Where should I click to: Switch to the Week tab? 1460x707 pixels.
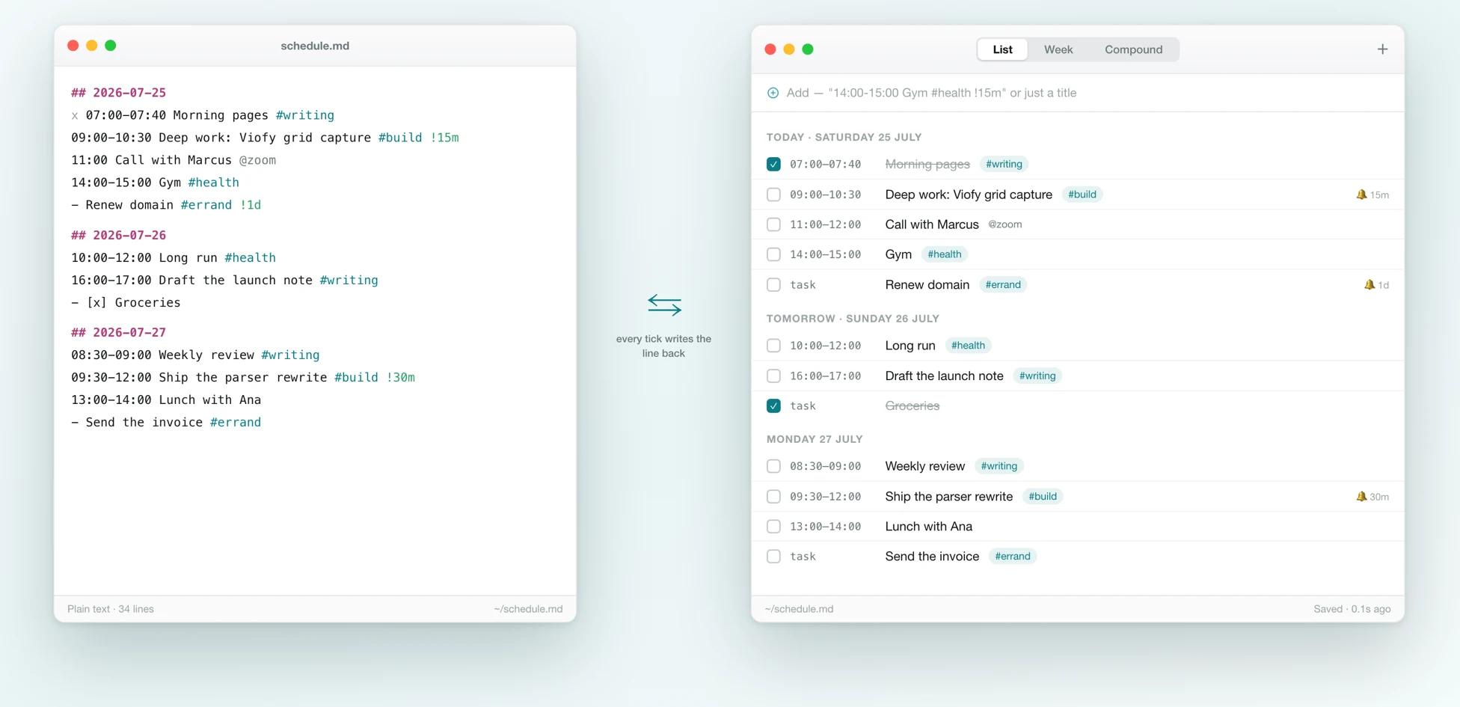click(1058, 49)
